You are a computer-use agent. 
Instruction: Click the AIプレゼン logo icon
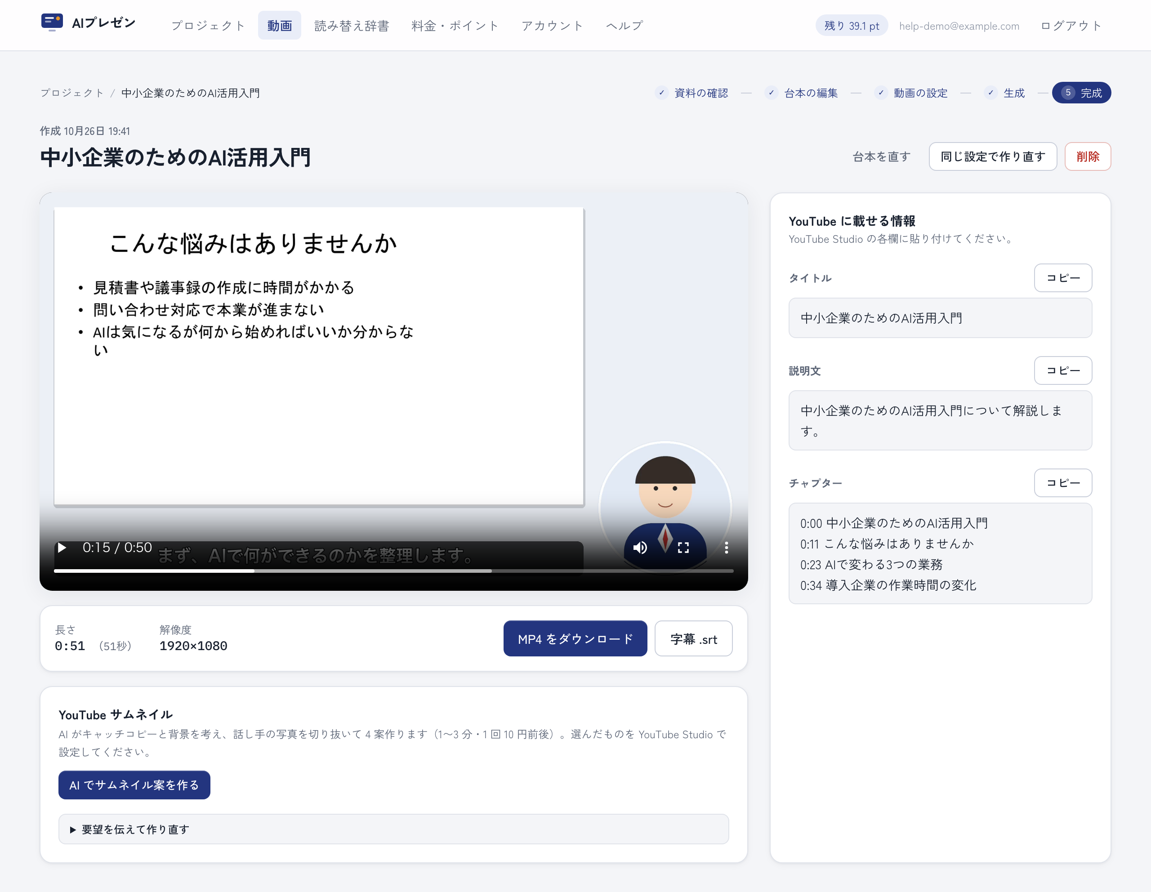(x=52, y=22)
